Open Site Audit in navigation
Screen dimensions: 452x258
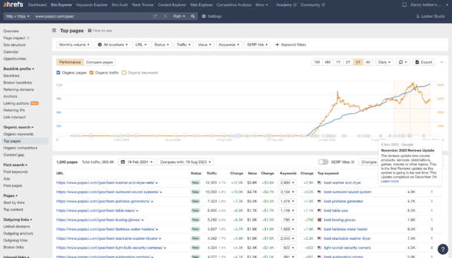coord(119,5)
